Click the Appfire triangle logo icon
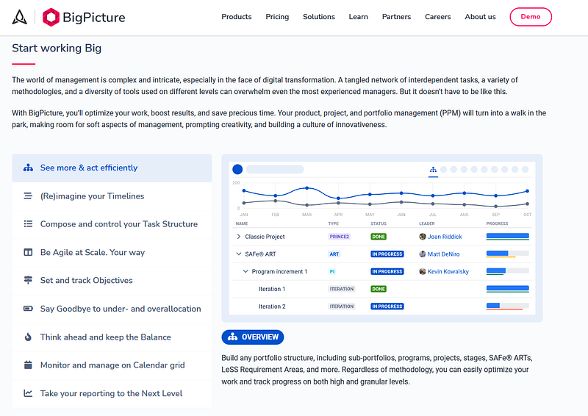 [x=20, y=17]
